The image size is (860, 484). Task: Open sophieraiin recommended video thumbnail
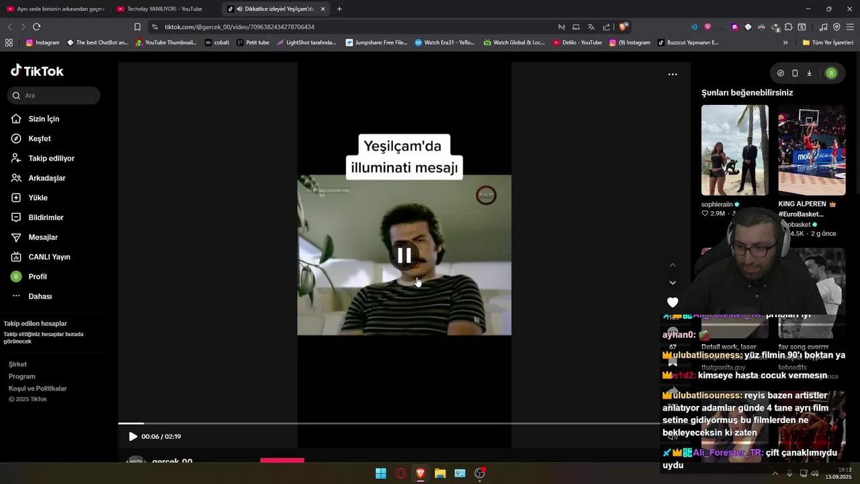735,150
